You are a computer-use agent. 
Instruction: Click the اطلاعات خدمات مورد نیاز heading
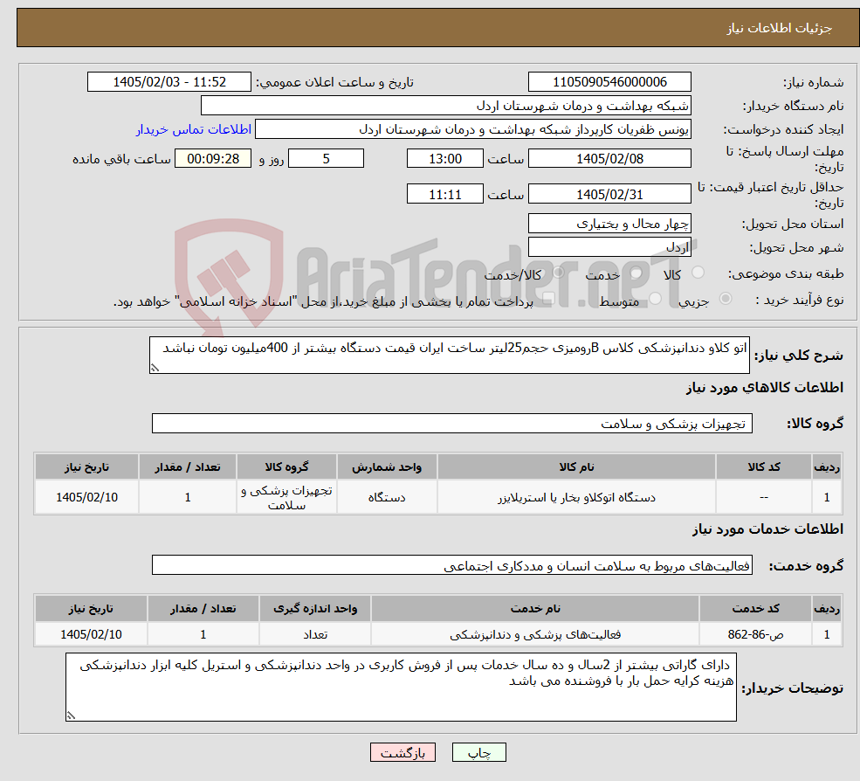[x=767, y=529]
